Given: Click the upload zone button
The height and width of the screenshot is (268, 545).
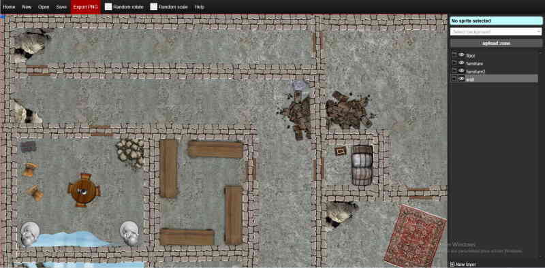Looking at the screenshot, I should (496, 43).
